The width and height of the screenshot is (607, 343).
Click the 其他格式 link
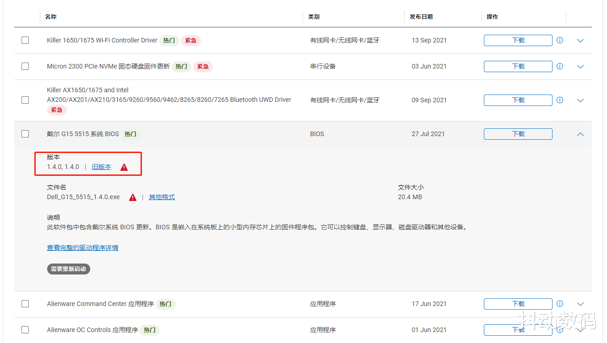(x=162, y=197)
